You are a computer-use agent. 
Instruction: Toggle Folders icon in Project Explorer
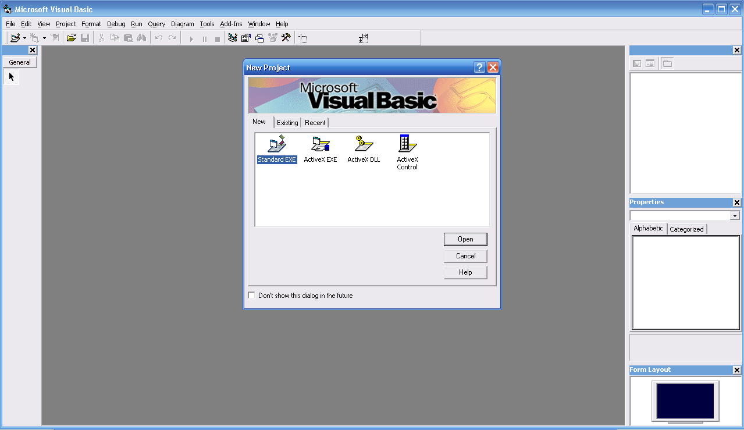(x=667, y=63)
